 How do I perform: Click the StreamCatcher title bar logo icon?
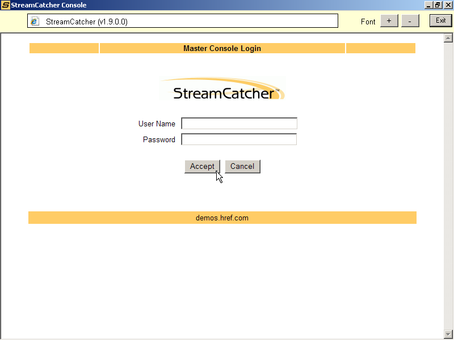pyautogui.click(x=5, y=5)
